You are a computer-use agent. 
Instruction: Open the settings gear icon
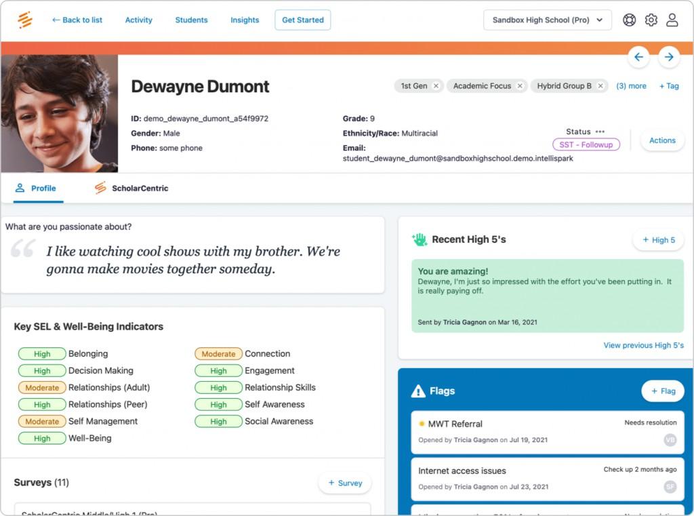coord(651,20)
